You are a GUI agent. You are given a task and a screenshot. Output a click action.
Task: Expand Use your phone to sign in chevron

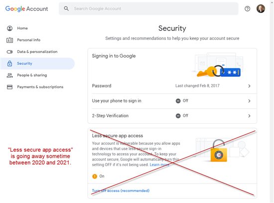[250, 101]
